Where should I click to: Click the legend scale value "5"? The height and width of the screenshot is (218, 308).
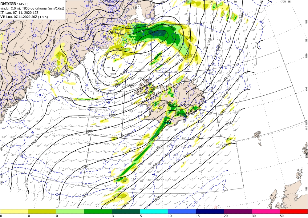point(141,216)
